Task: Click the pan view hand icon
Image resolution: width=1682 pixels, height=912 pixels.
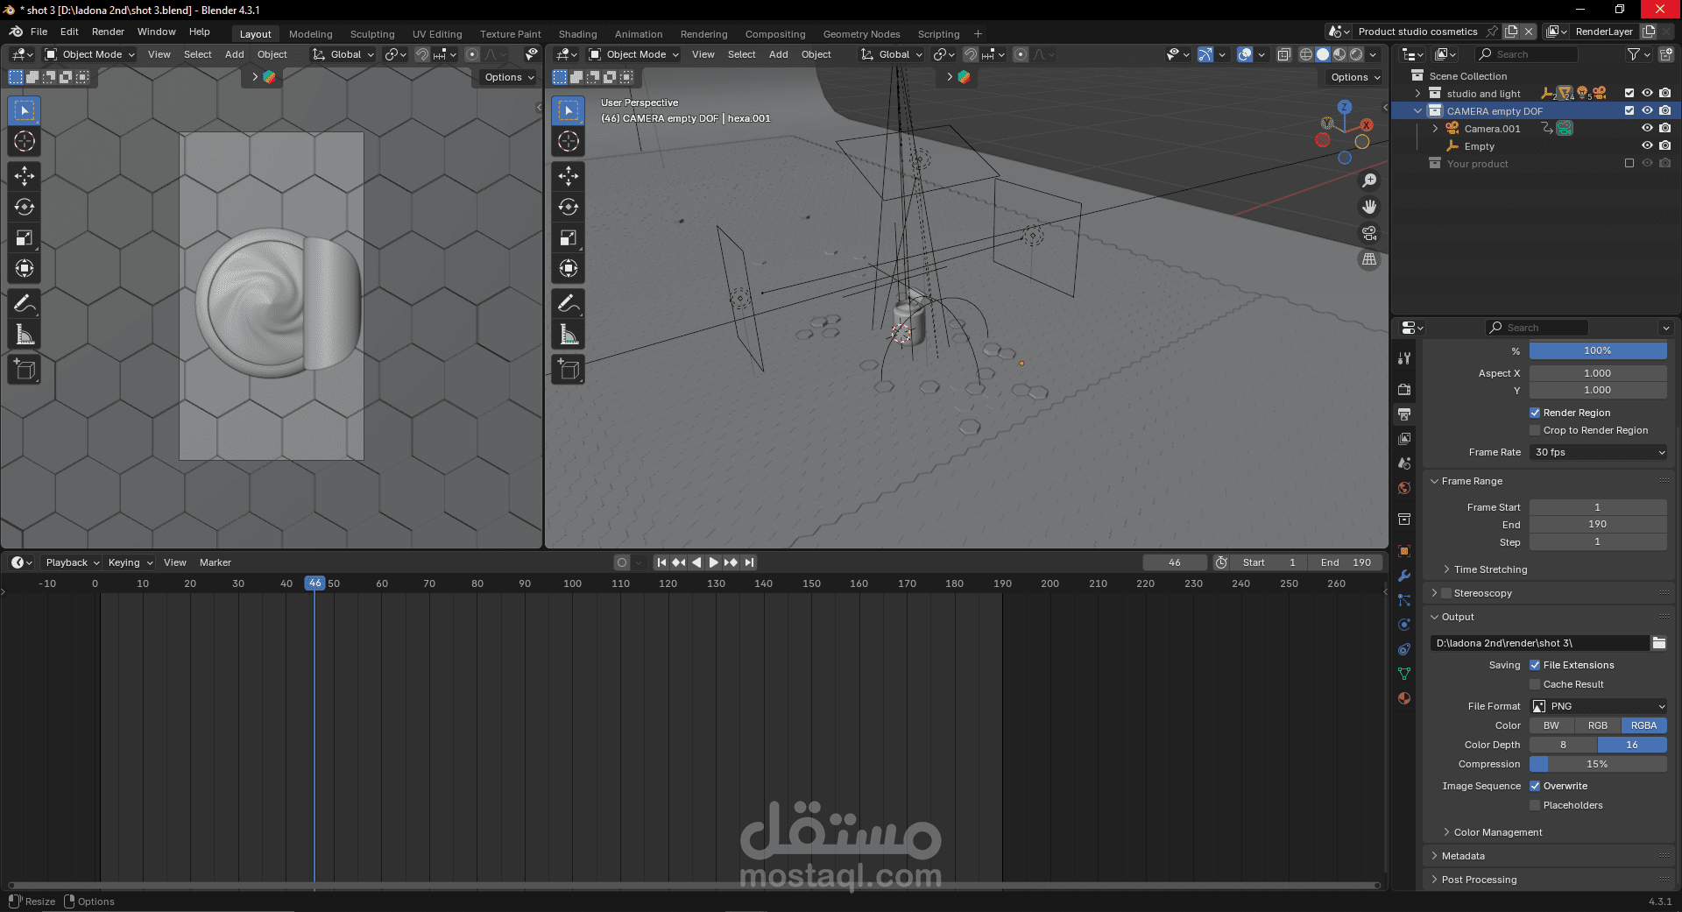Action: (1369, 207)
